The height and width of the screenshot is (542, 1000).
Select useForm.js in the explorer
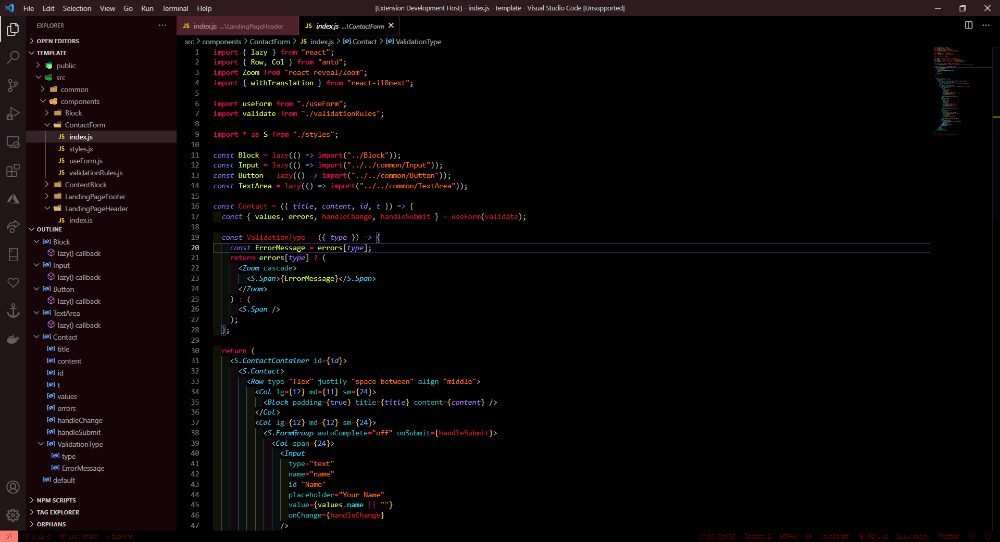tap(86, 161)
